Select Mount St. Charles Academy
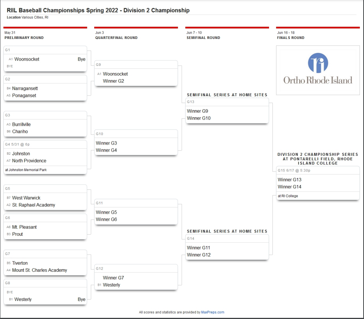Viewport: 364px width, 319px height. coord(39,270)
